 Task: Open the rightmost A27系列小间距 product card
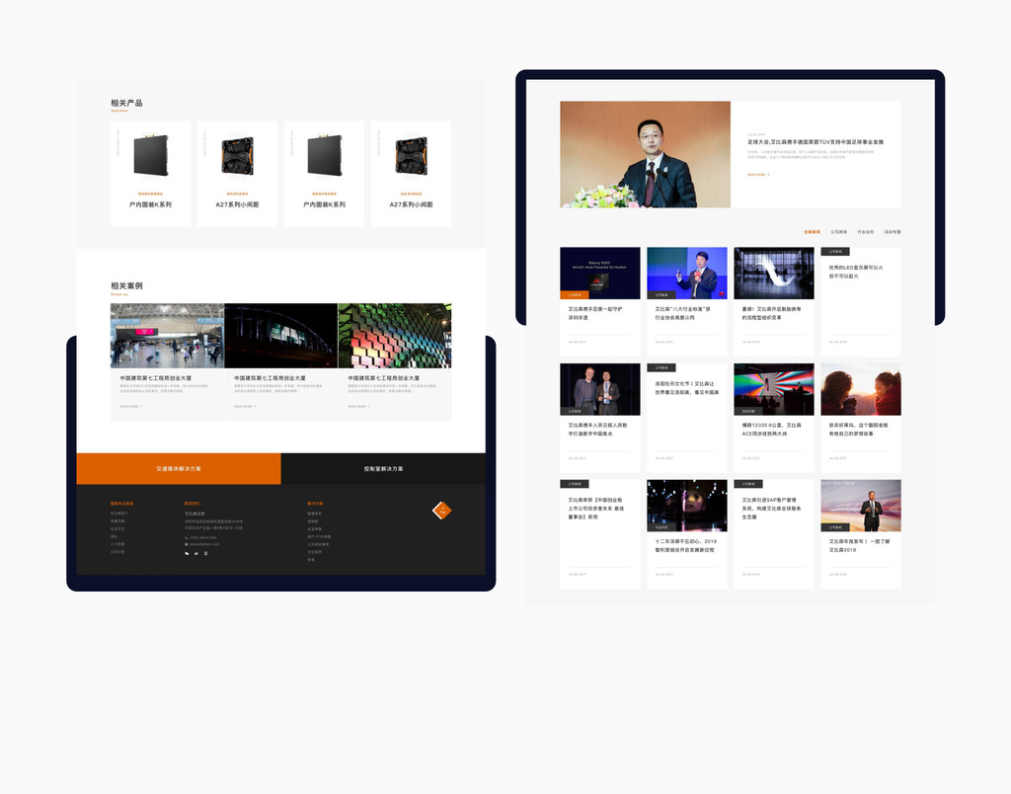point(411,175)
